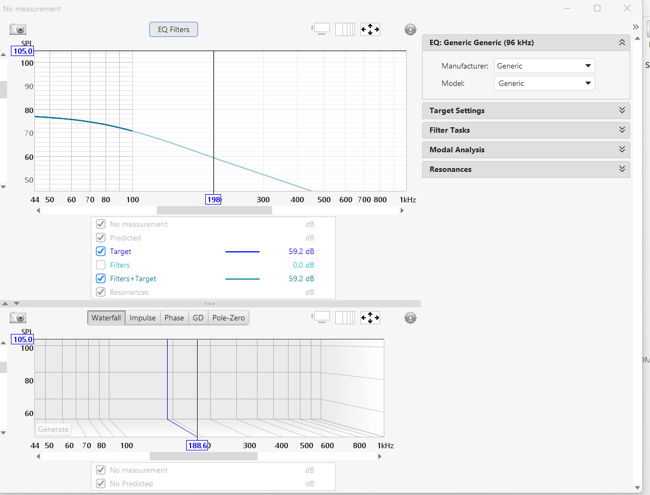Image resolution: width=650 pixels, height=495 pixels.
Task: Uncheck the Filters+Target trace checkbox
Action: [x=101, y=279]
